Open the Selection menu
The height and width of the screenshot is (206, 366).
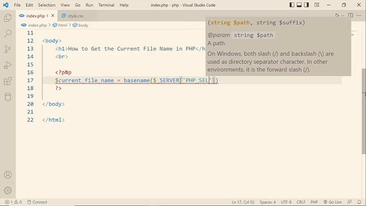click(47, 5)
